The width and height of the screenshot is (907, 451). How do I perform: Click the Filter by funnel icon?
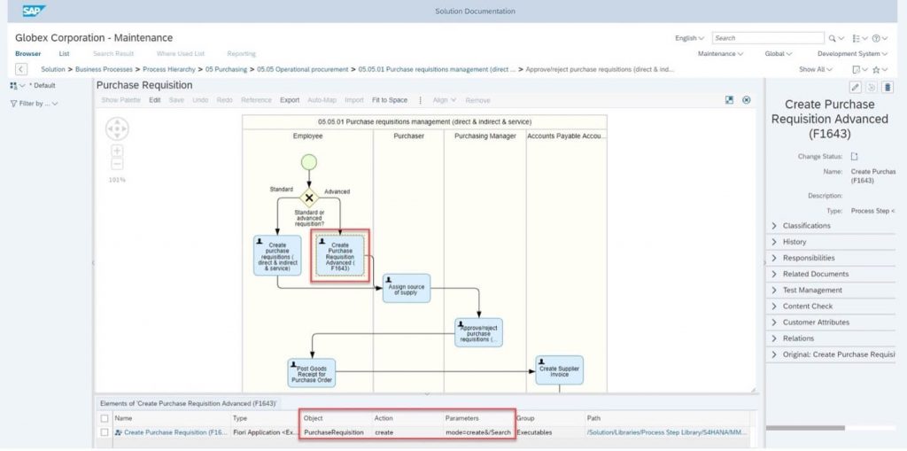[x=13, y=104]
